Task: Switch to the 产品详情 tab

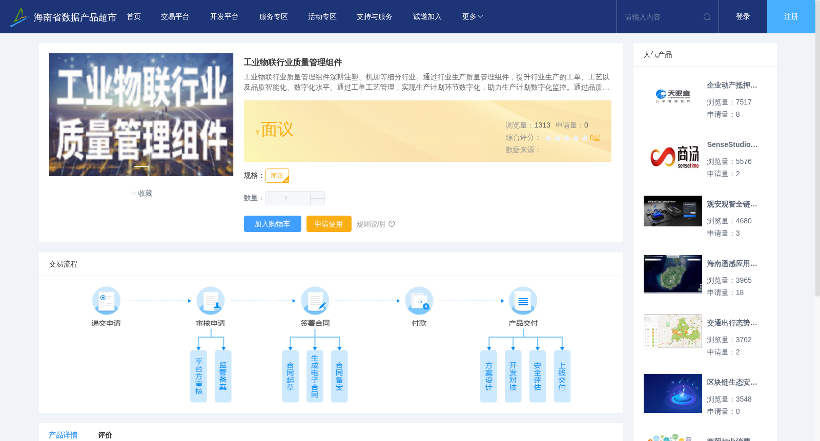Action: click(x=63, y=435)
